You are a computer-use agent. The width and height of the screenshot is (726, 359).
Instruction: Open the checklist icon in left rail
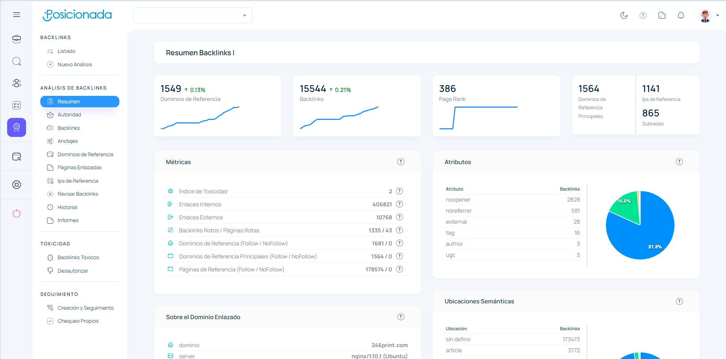point(17,105)
